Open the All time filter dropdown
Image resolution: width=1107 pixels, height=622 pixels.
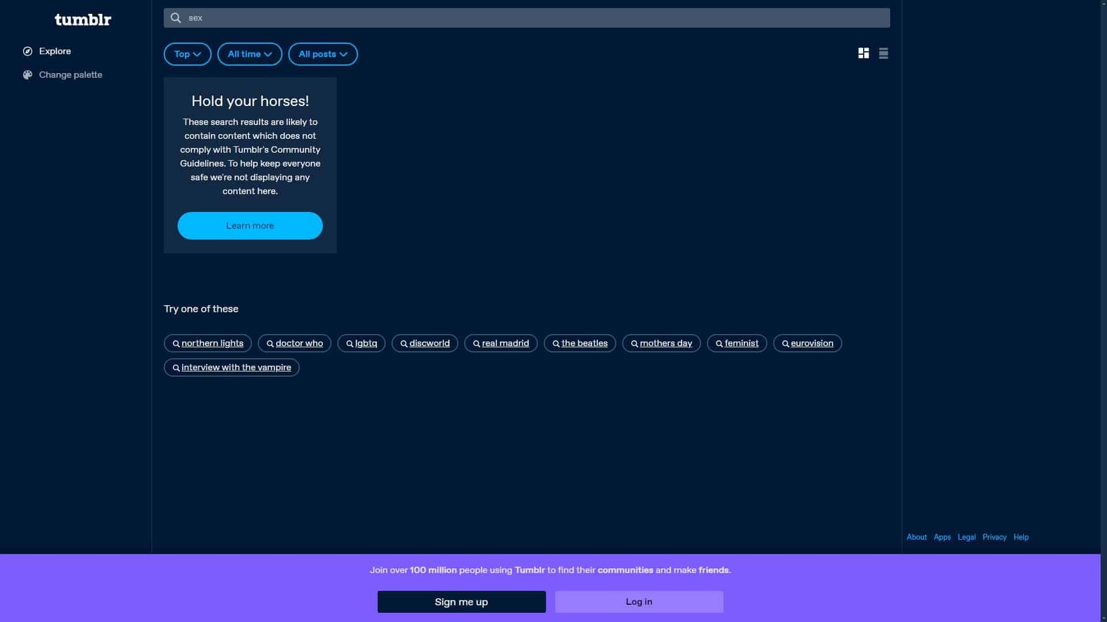[250, 54]
